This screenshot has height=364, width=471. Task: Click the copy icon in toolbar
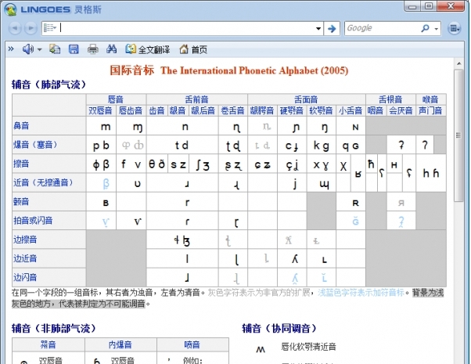[55, 49]
